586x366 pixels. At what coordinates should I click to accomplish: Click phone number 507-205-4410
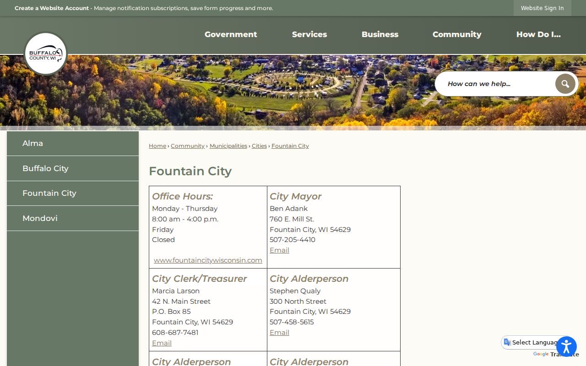coord(293,239)
